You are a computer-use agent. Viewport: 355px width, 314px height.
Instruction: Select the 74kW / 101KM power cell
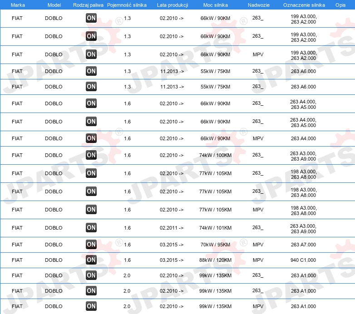(x=215, y=228)
